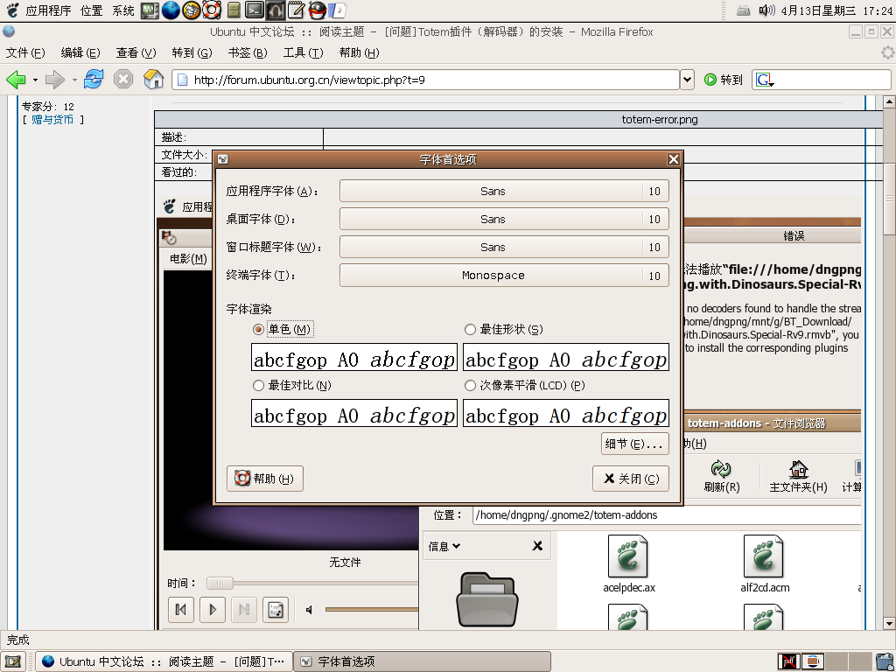
Task: Click the home folder icon 主文件夹 in file browser
Action: point(798,477)
